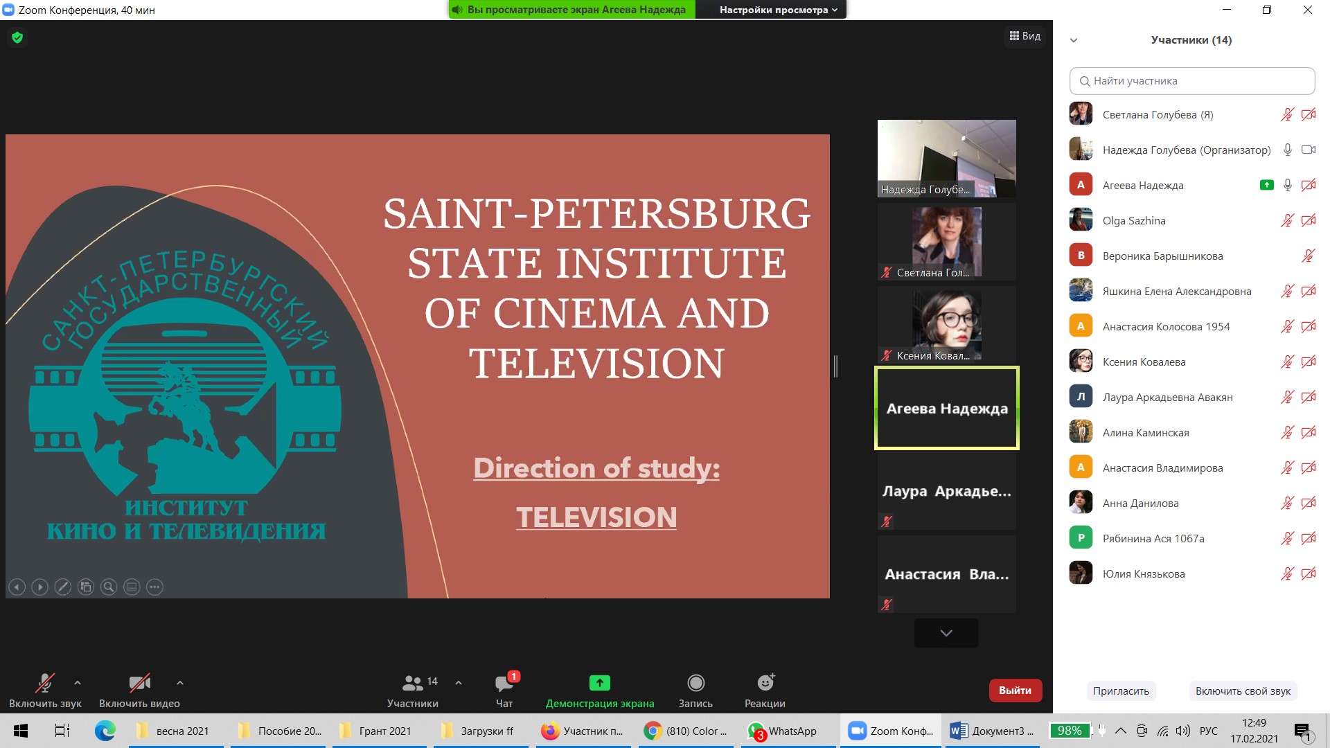The image size is (1330, 748).
Task: Open the Chat panel icon
Action: pos(504,684)
